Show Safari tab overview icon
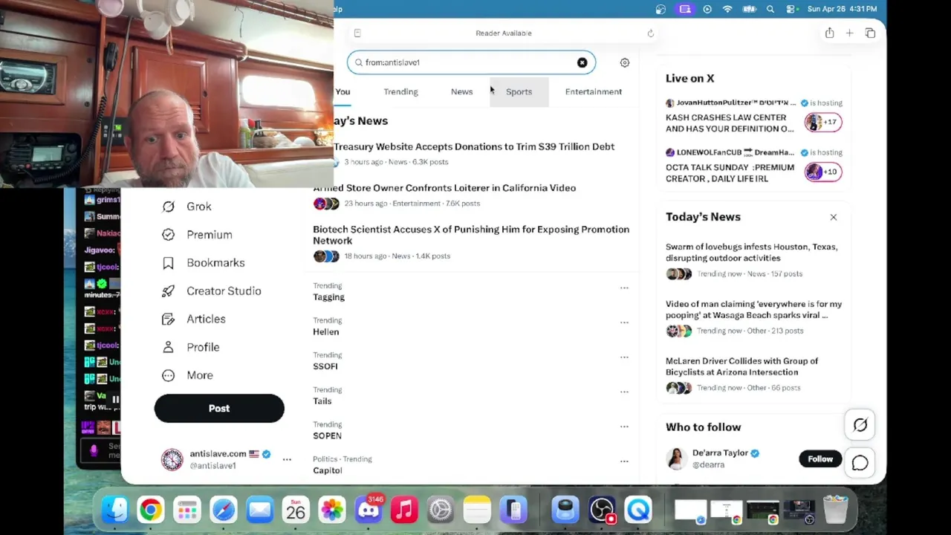 coord(870,33)
